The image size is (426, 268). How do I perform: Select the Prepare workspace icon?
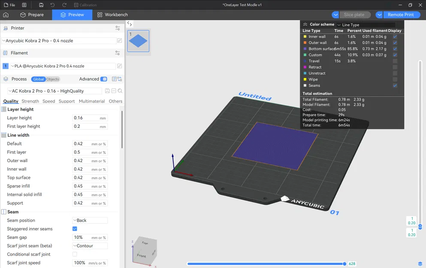(23, 14)
